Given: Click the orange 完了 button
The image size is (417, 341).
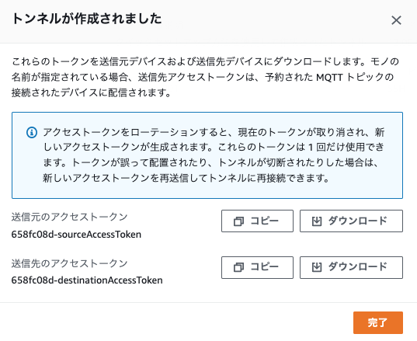Looking at the screenshot, I should point(378,322).
